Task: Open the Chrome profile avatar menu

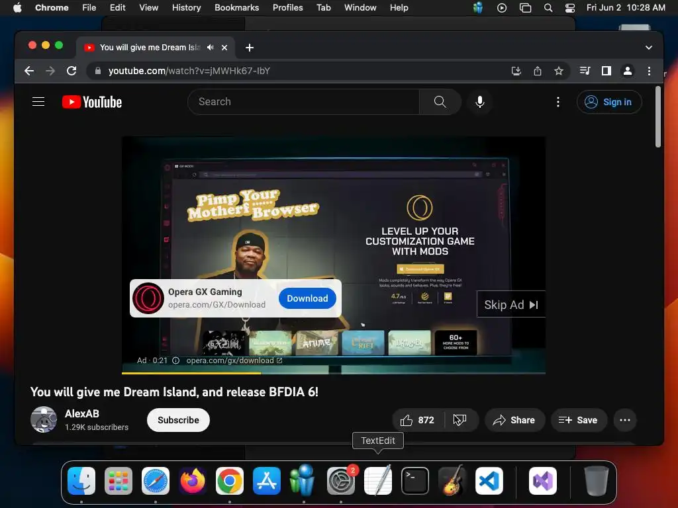Action: (x=628, y=71)
